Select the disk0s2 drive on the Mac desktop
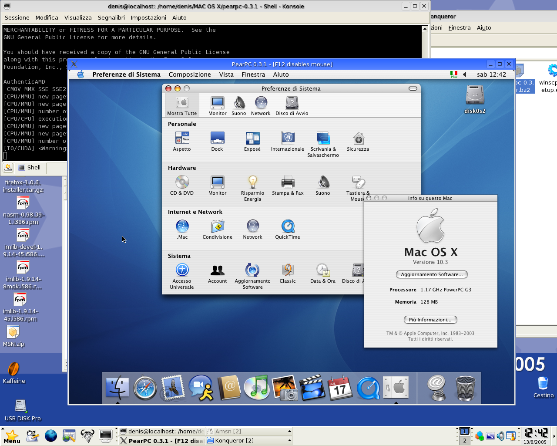 (x=475, y=99)
